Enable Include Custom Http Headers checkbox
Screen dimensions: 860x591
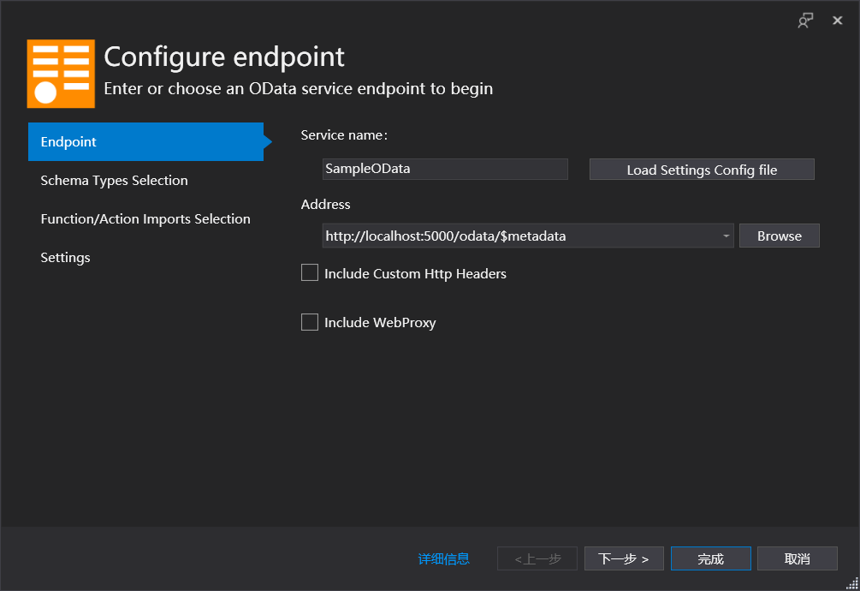point(309,272)
